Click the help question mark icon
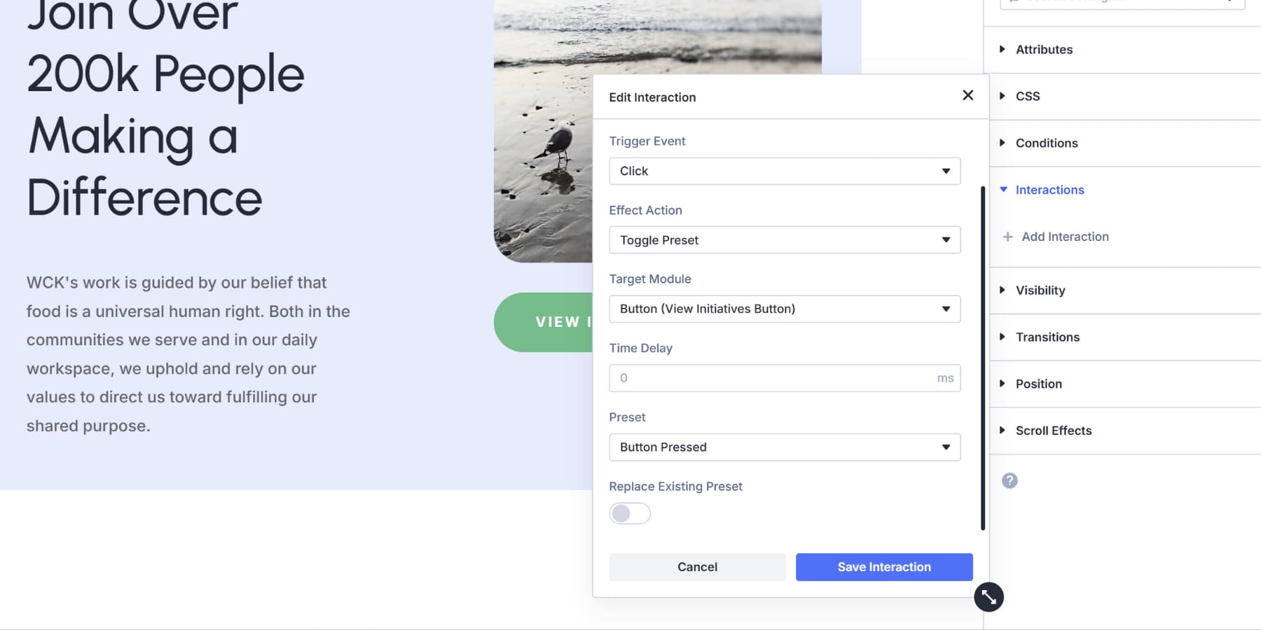 [1009, 481]
